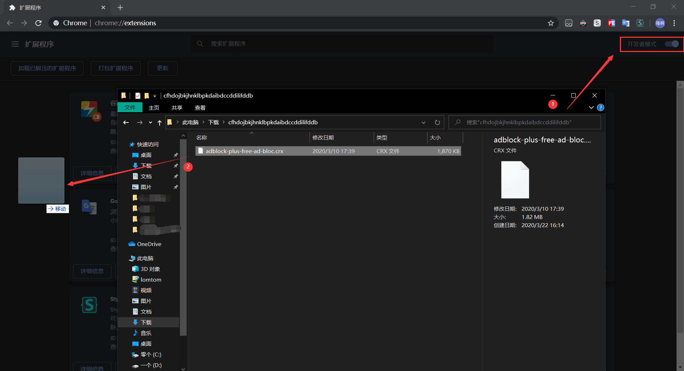684x371 pixels.
Task: Click the CRX file preview thumbnail
Action: coord(515,180)
